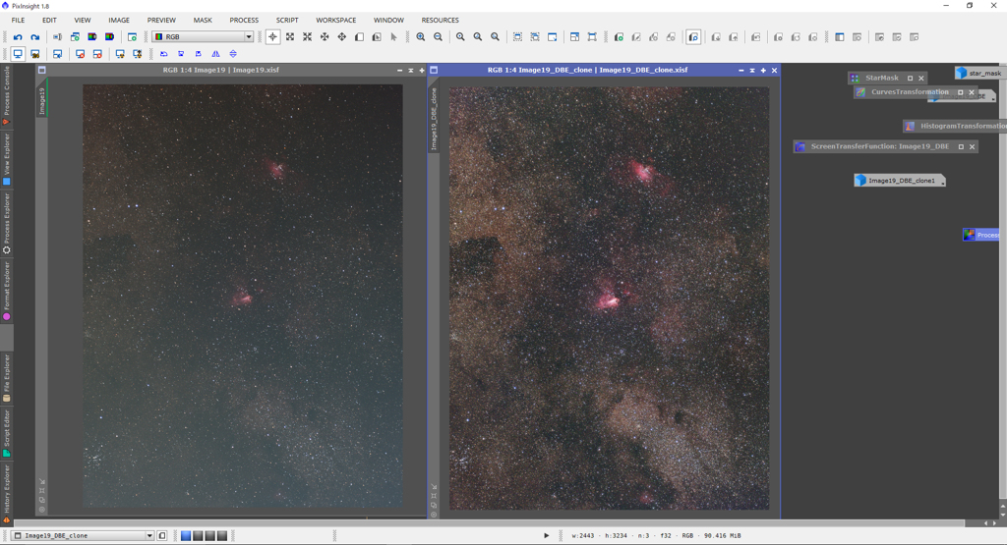Screen dimensions: 1007x545
Task: Open the HistogramTransformation process icon
Action: coord(962,126)
